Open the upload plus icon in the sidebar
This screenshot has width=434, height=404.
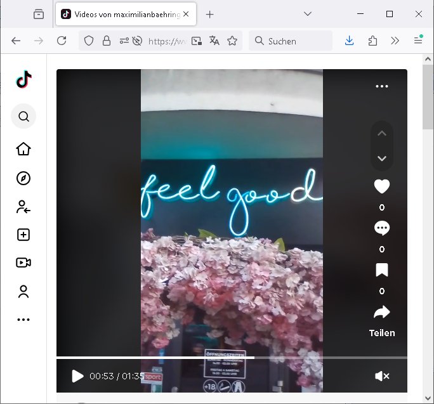click(23, 235)
